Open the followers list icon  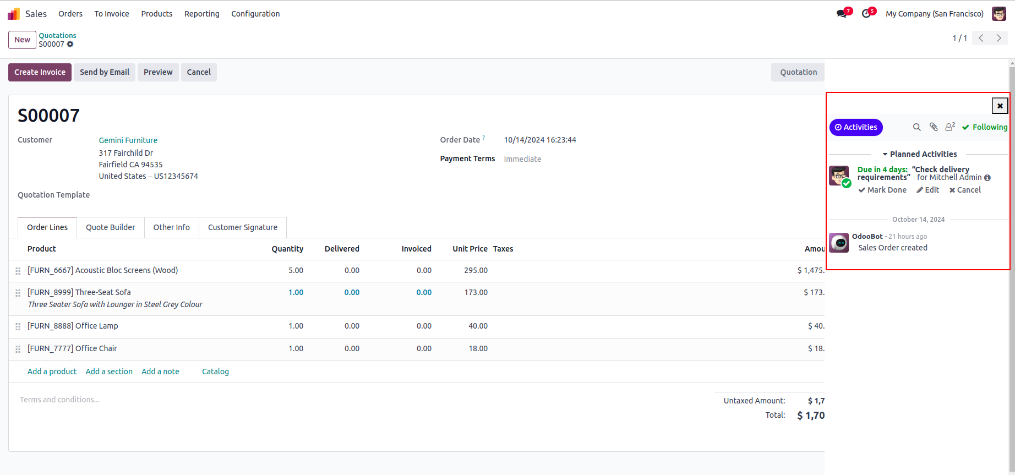pos(949,127)
